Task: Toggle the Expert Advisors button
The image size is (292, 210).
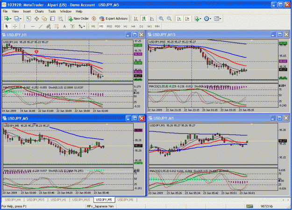Action: pyautogui.click(x=114, y=18)
